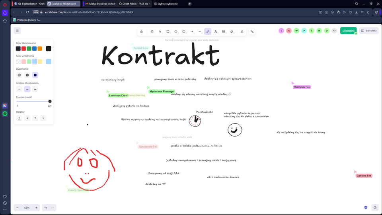
Task: Choose transparent fill background swatch
Action: pos(18,61)
